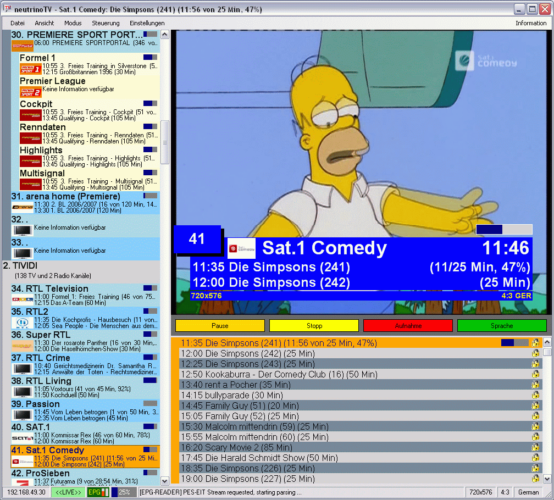Click the 192.168.49.30 IP address in the status bar
This screenshot has width=554, height=500.
(26, 492)
